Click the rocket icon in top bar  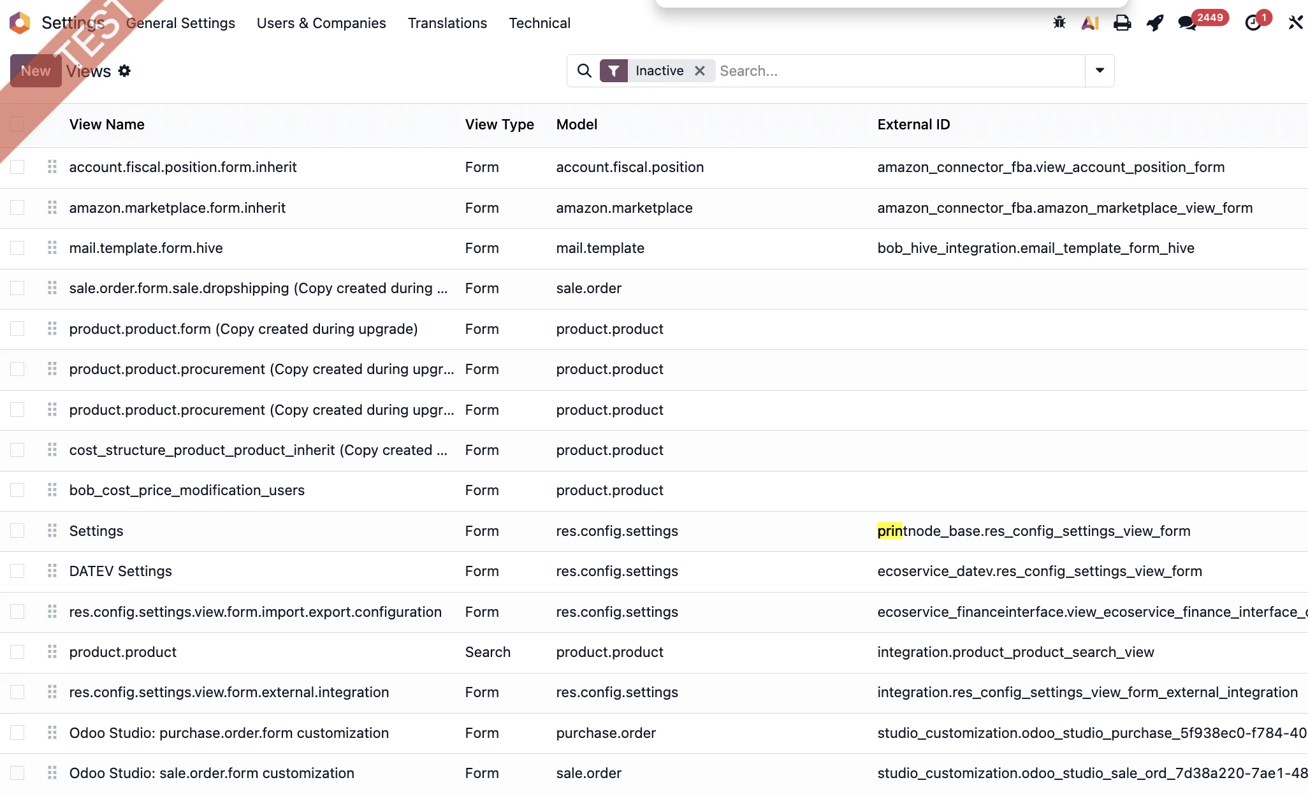[x=1154, y=23]
